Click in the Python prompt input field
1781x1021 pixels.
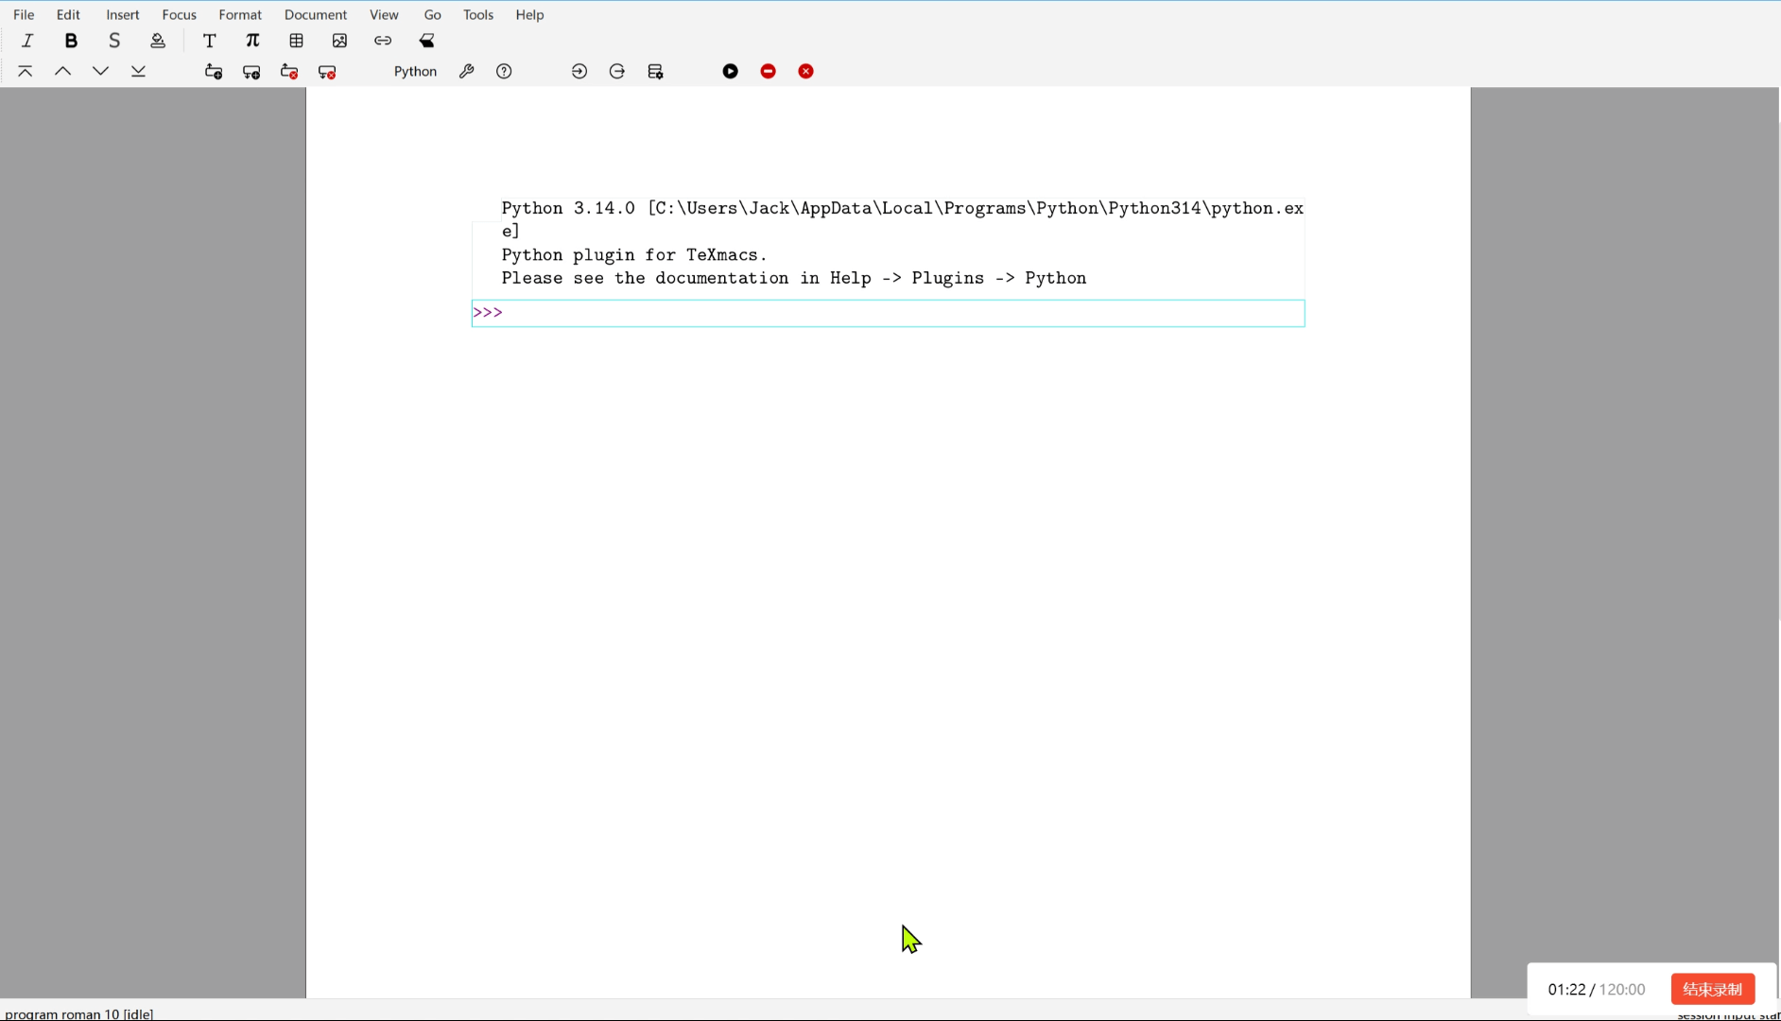(898, 314)
